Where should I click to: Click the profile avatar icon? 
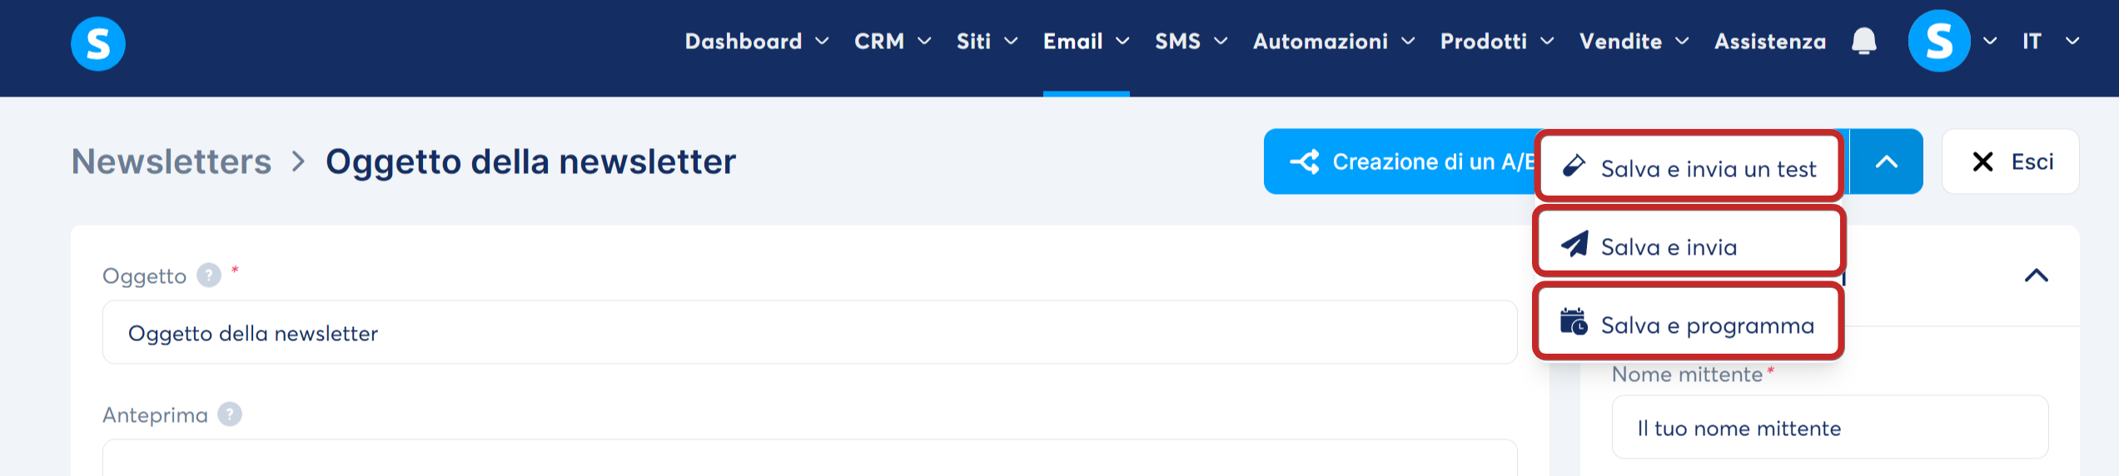(1939, 41)
